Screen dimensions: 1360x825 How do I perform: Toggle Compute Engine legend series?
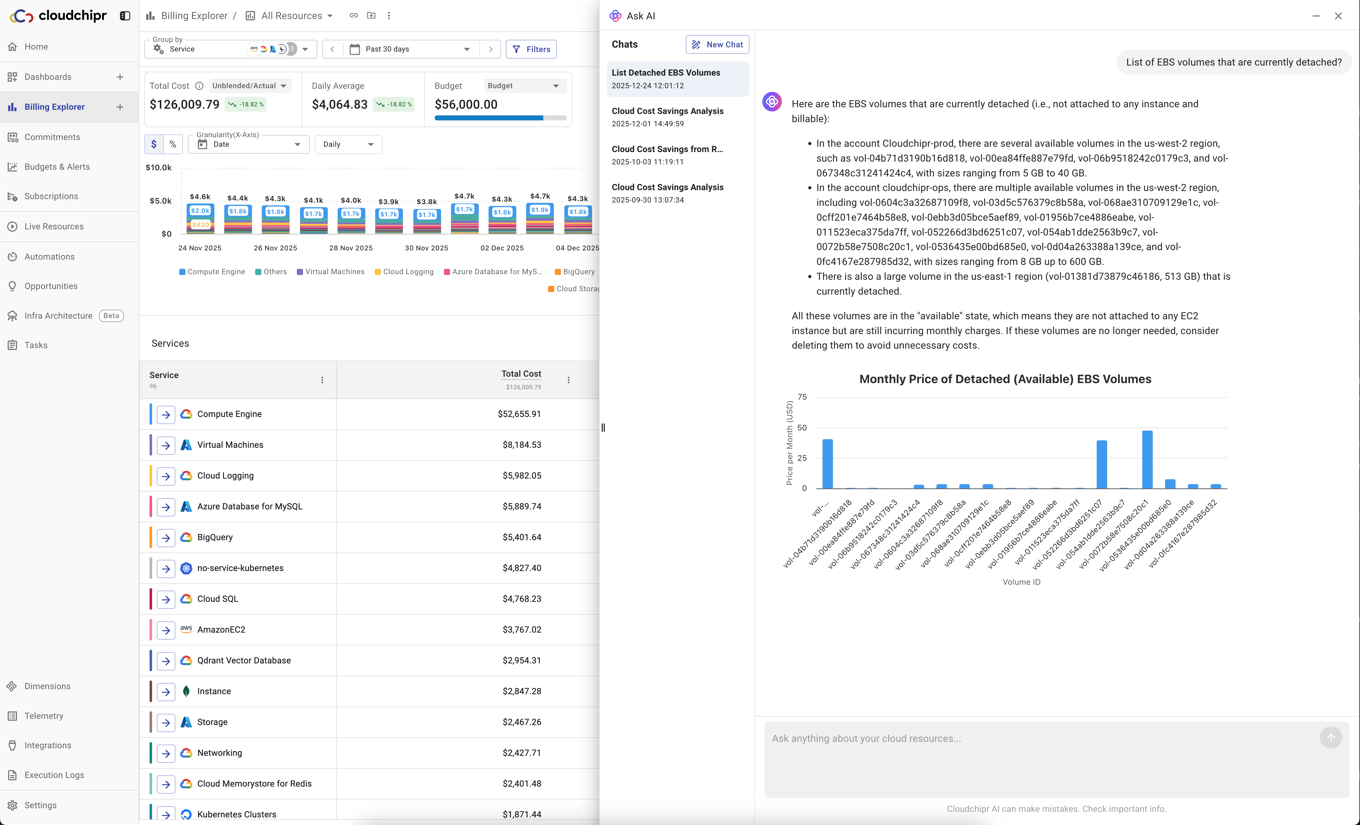click(x=212, y=272)
